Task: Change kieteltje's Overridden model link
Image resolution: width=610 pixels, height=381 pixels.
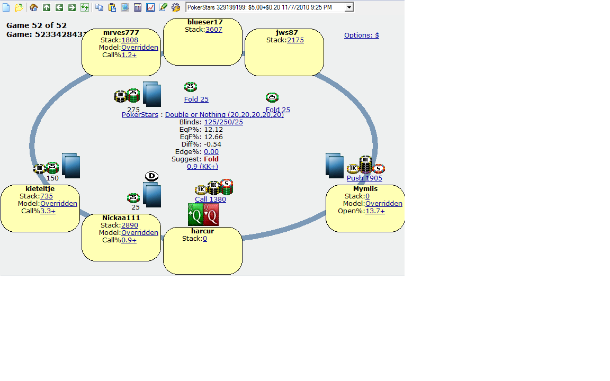Action: [x=59, y=203]
